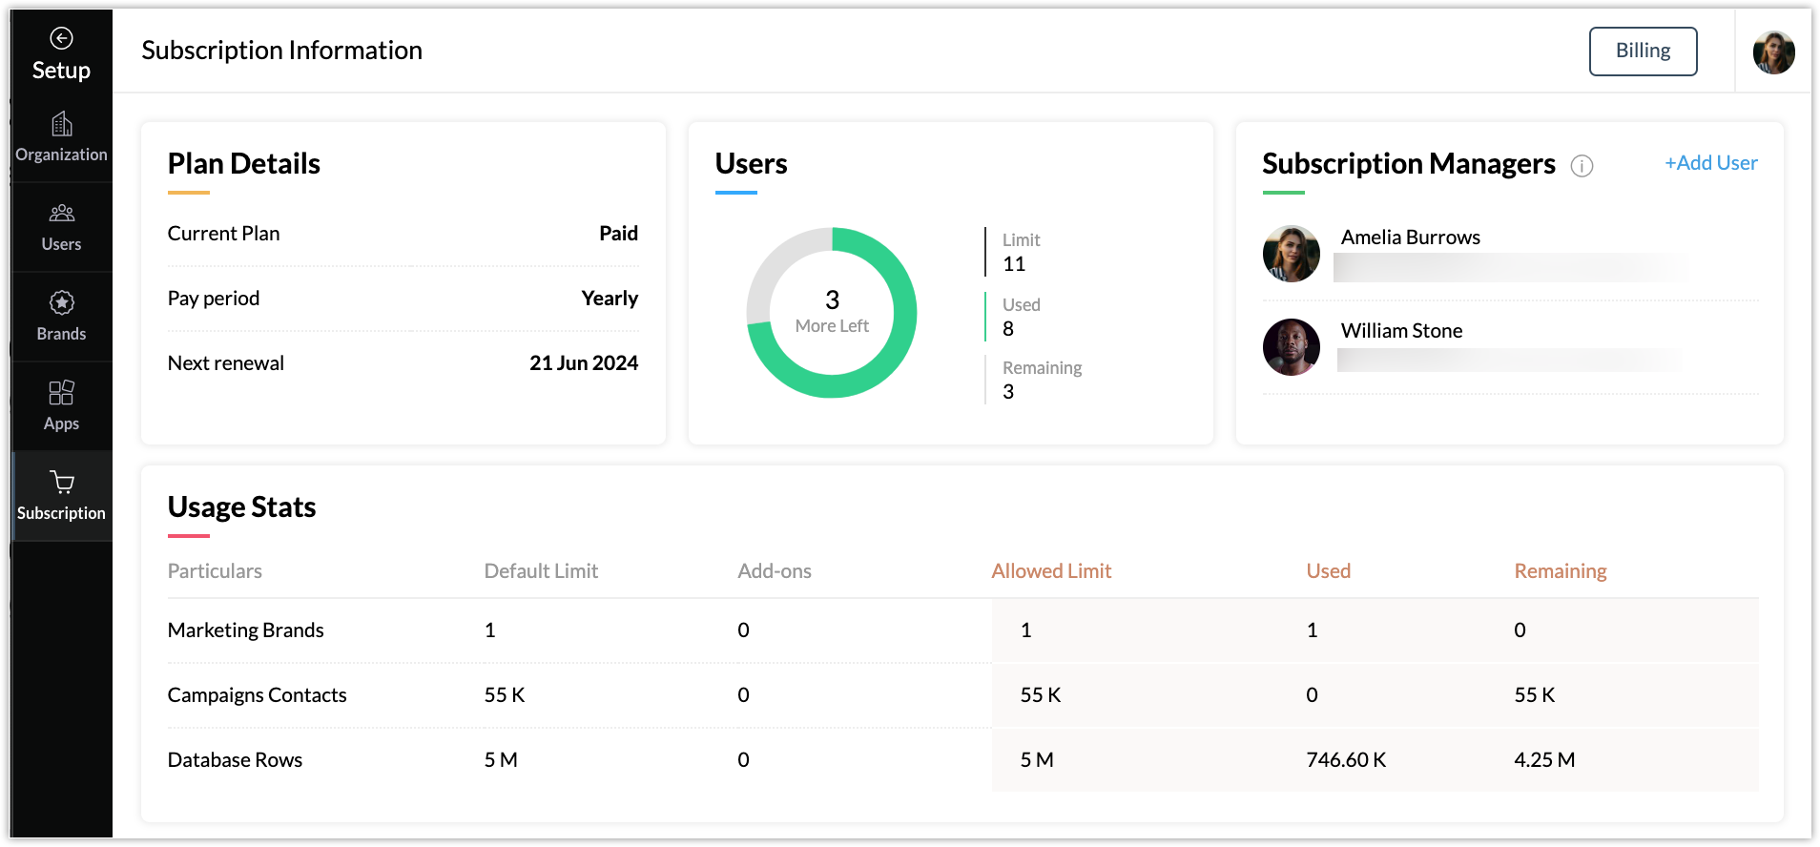Open the profile avatar in the header
The height and width of the screenshot is (847, 1820).
(1773, 52)
